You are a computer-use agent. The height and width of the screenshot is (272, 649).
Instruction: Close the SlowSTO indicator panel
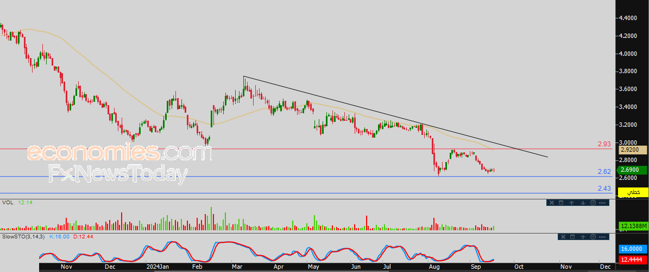(x=563, y=237)
